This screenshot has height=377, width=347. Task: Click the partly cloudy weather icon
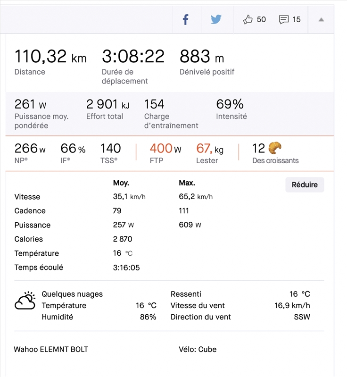pos(25,301)
